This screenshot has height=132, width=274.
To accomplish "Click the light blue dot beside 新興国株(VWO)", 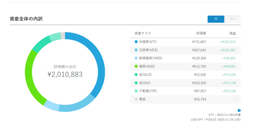I will coord(136,58).
